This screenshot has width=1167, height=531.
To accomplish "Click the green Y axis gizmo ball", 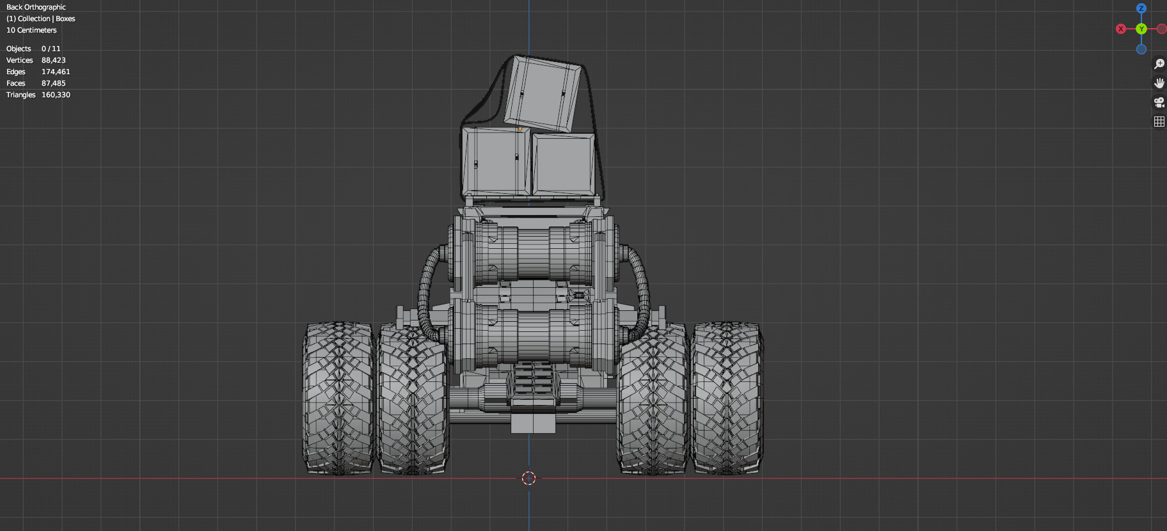I will point(1141,29).
